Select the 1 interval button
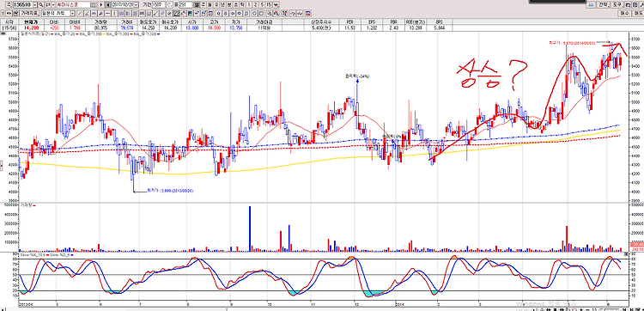The height and width of the screenshot is (311, 644). (249, 4)
